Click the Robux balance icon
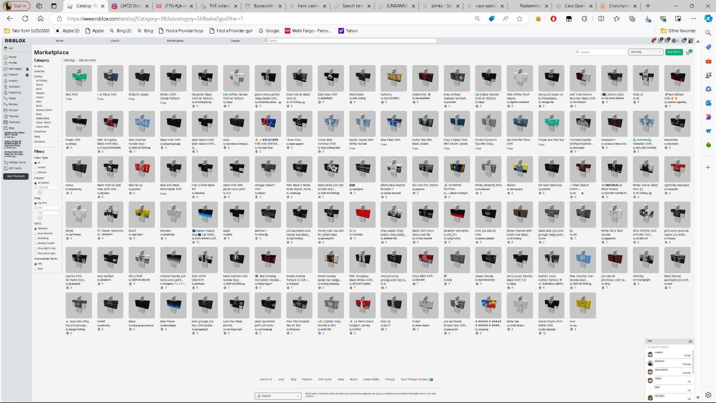Image resolution: width=716 pixels, height=403 pixels. point(674,41)
